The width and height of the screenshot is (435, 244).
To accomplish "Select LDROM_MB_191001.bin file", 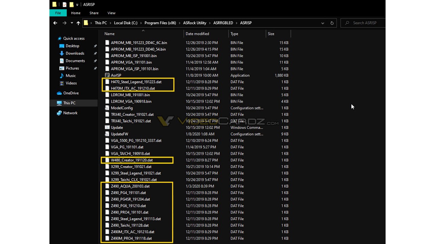I will (130, 95).
